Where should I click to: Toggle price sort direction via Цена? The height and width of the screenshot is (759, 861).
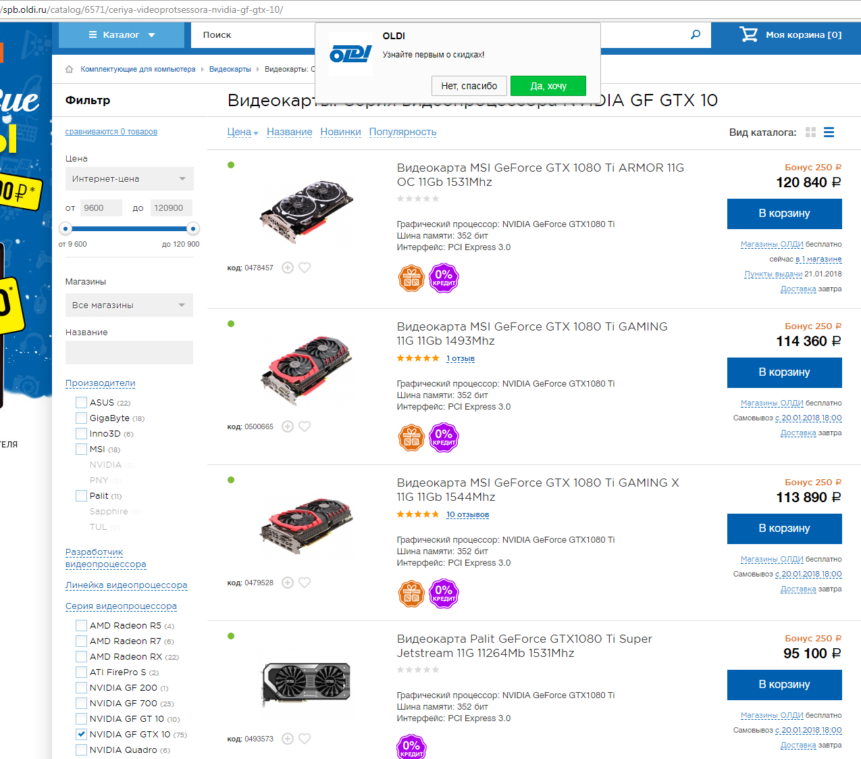243,132
